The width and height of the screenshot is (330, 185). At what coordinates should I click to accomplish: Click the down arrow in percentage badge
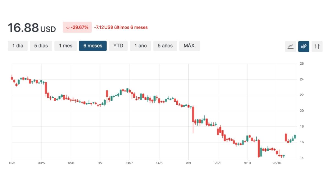(67, 27)
